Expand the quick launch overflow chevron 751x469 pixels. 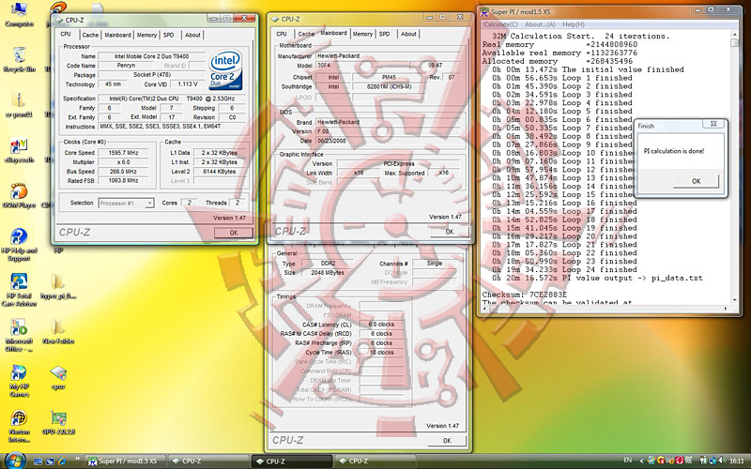(x=78, y=460)
